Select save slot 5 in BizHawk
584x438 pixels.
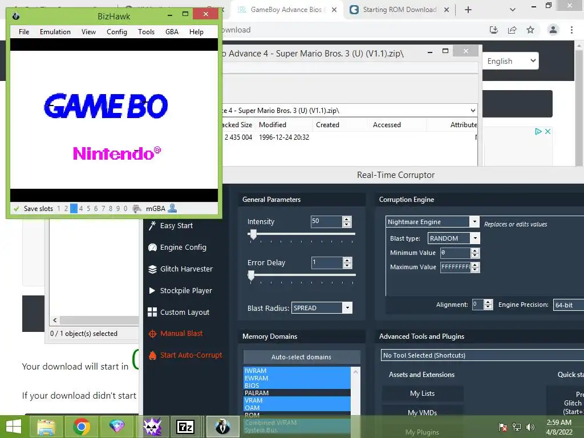click(x=88, y=209)
